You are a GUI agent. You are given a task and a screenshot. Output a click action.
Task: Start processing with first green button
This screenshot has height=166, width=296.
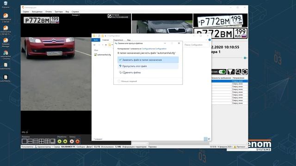(x=60, y=142)
